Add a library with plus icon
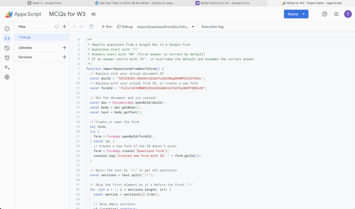 point(64,48)
